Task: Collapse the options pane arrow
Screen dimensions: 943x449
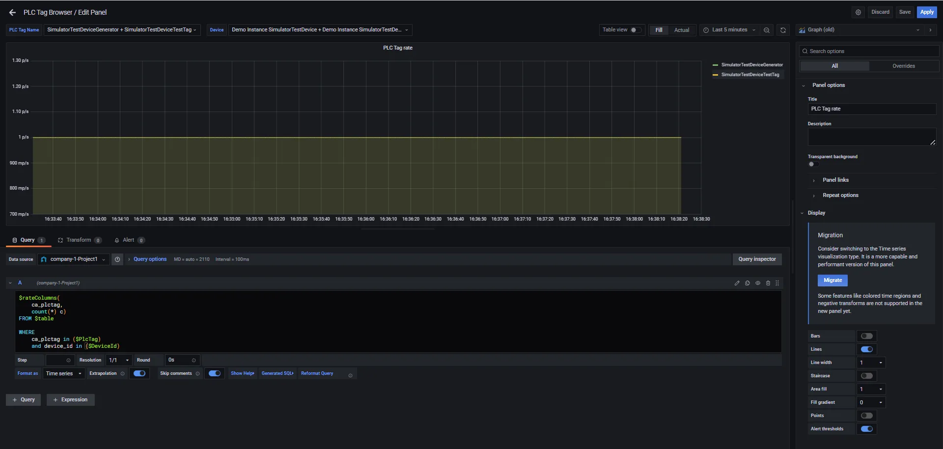Action: click(930, 30)
